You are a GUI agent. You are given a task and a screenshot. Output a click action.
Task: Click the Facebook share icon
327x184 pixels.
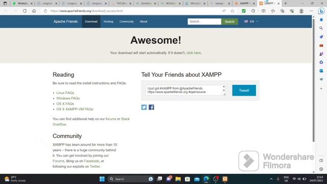(151, 107)
